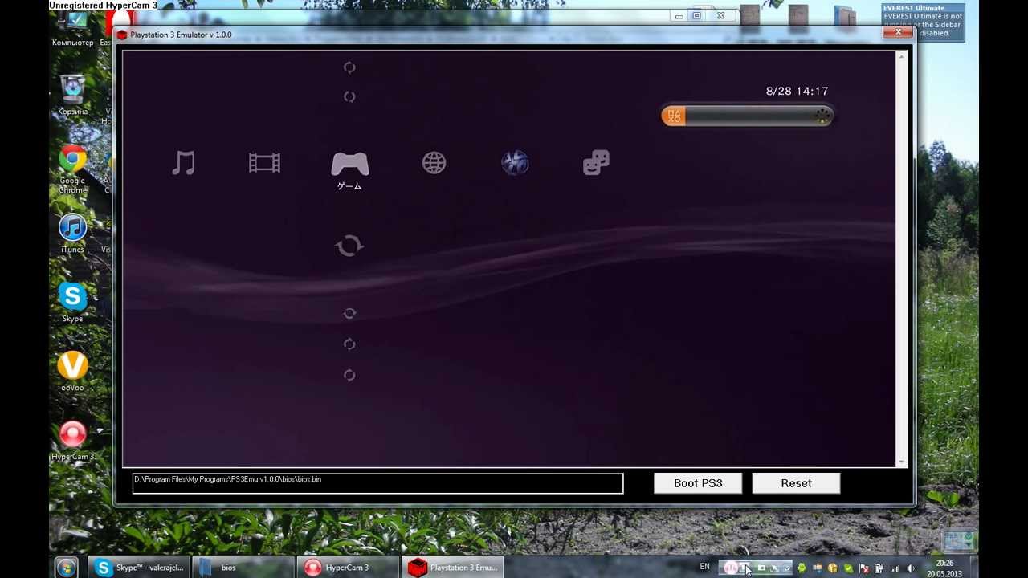Click Playstation 3 Emu taskbar button

(452, 568)
